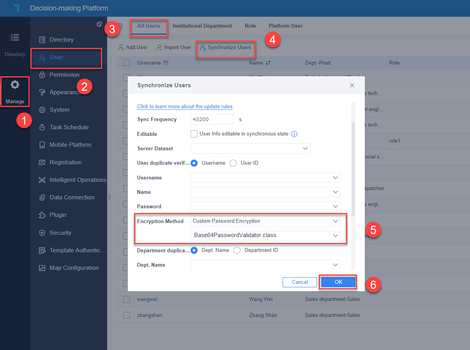Click the Template Authentication icon

(x=42, y=250)
